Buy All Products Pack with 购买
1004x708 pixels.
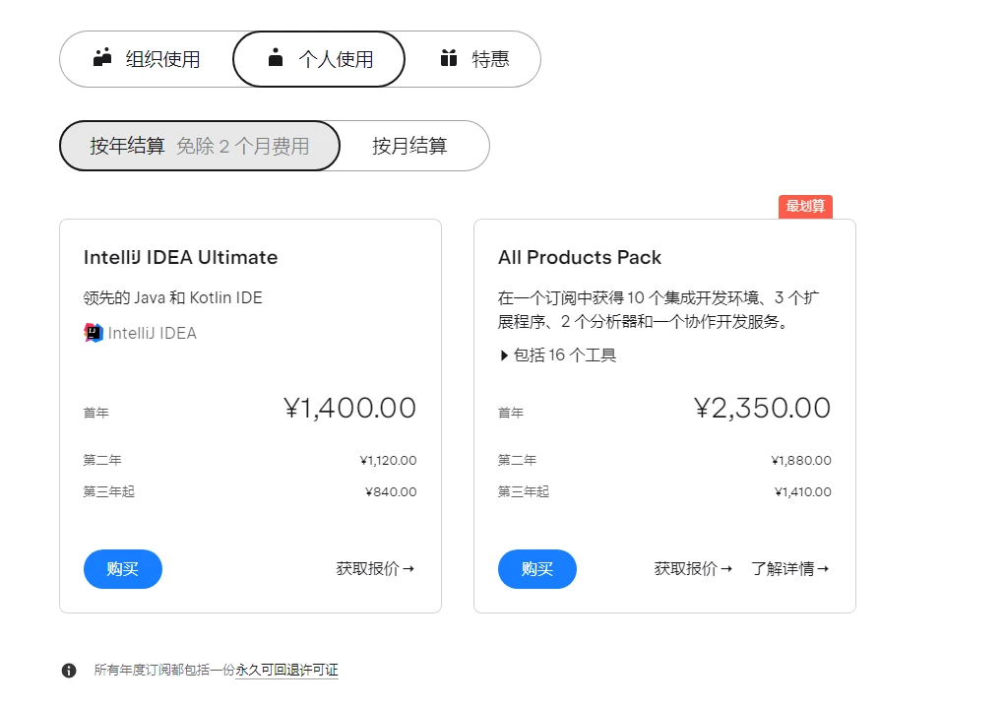(x=537, y=569)
